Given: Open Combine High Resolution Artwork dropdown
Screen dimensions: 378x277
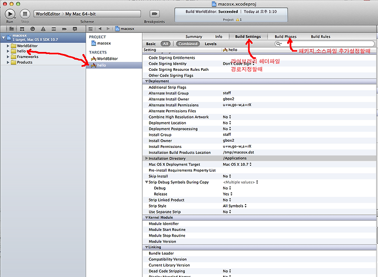Looking at the screenshot, I should pyautogui.click(x=227, y=117).
